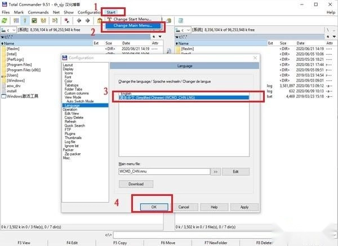Select English in the language list
338x246 pixels.
(x=126, y=93)
